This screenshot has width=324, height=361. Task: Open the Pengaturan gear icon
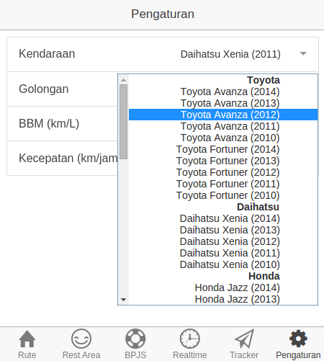(298, 339)
